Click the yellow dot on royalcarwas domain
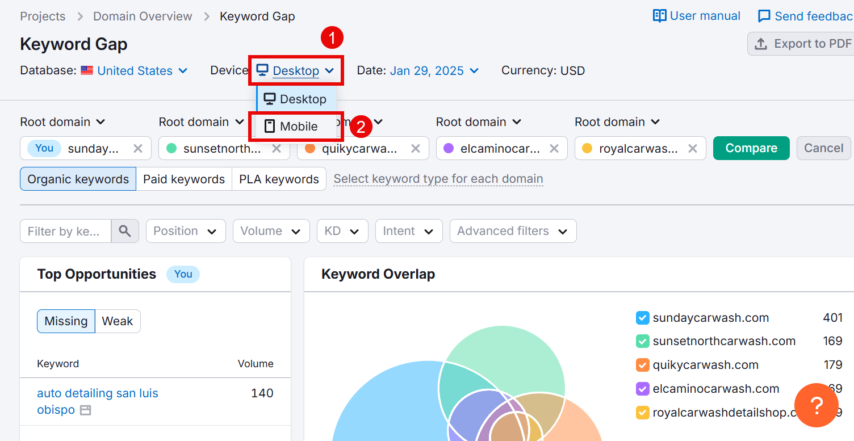Image resolution: width=854 pixels, height=441 pixels. click(x=588, y=148)
